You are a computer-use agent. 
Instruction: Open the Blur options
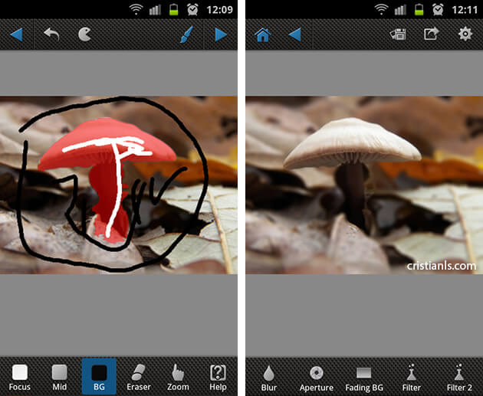pos(268,377)
